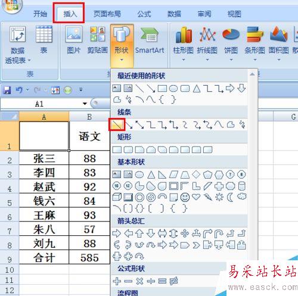Switch to the 插入 ribbon tab

coord(70,14)
